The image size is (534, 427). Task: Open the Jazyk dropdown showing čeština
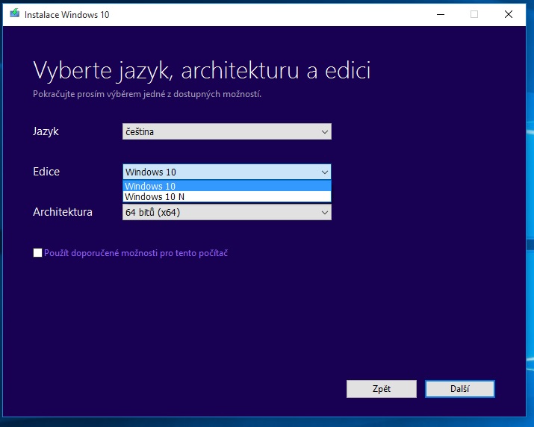point(227,132)
